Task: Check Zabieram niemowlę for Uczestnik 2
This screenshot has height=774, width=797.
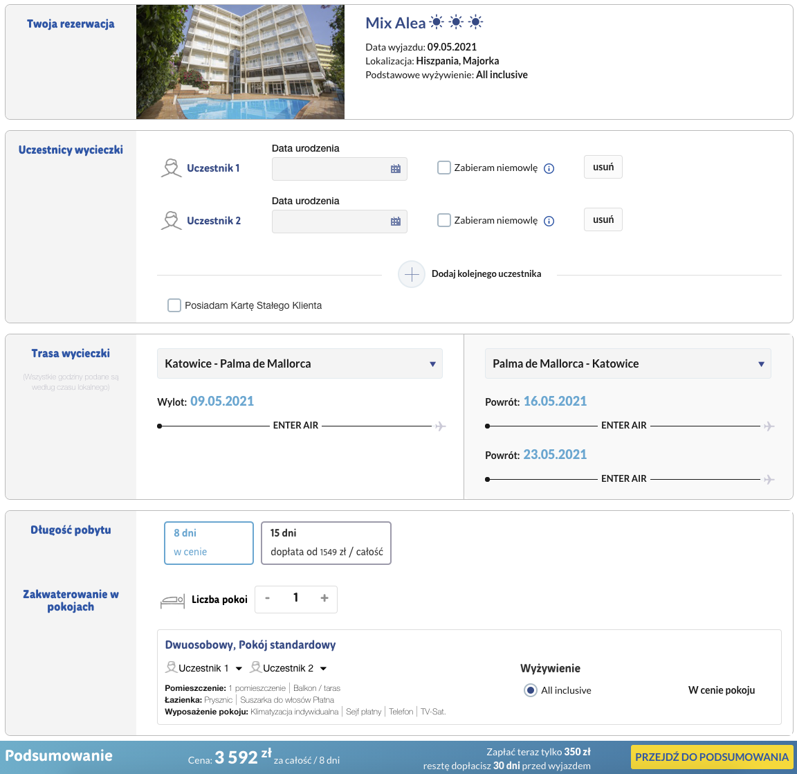Action: click(x=444, y=220)
